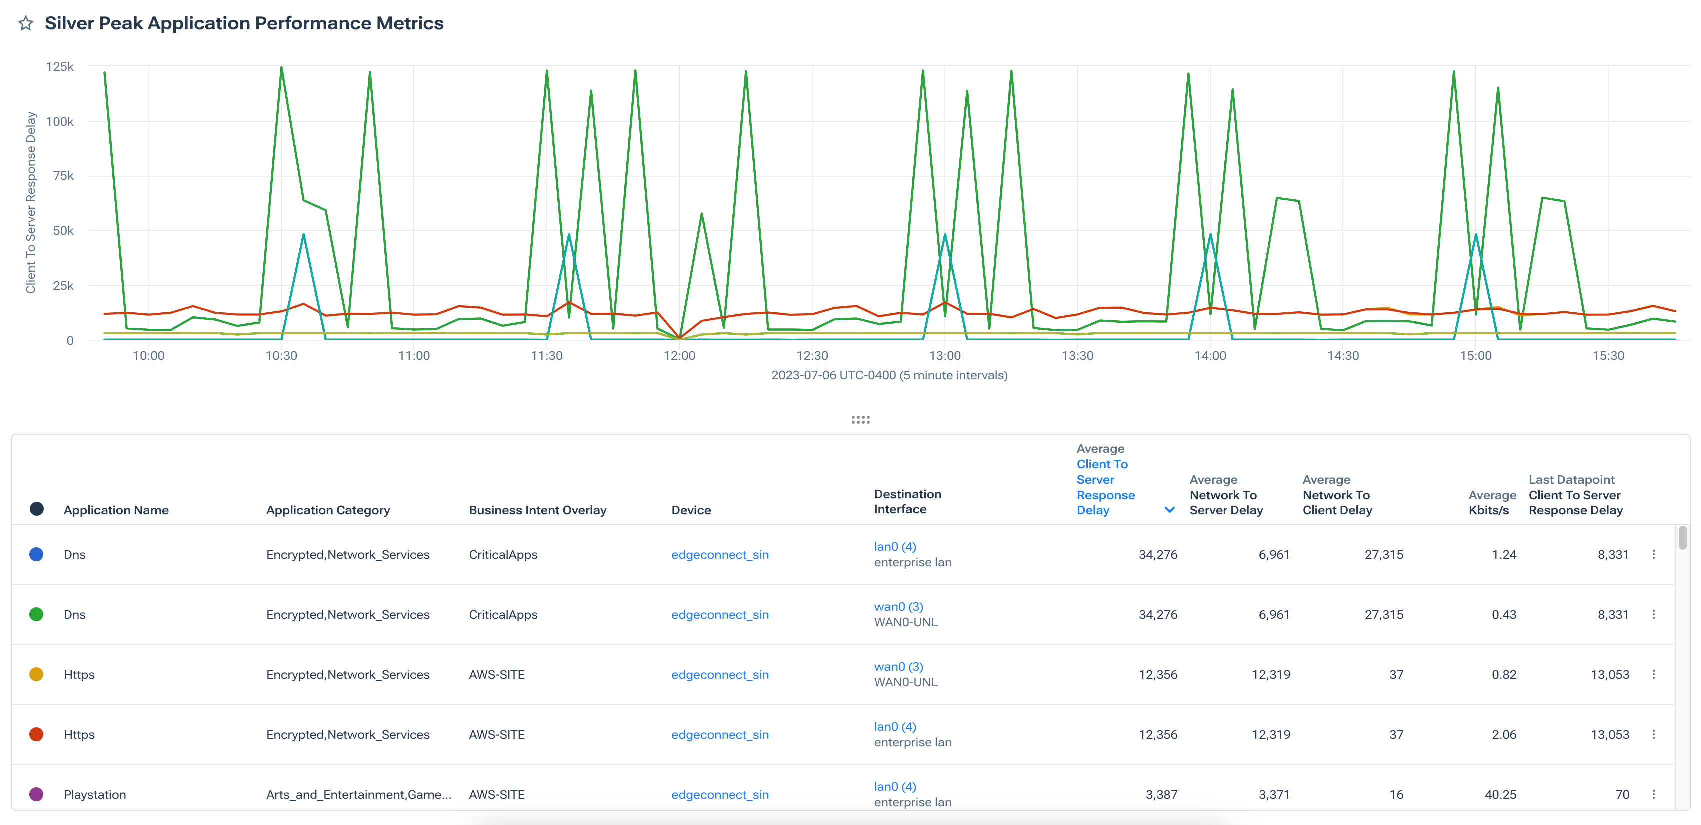
Task: Toggle the green Dns series dot
Action: coord(36,614)
